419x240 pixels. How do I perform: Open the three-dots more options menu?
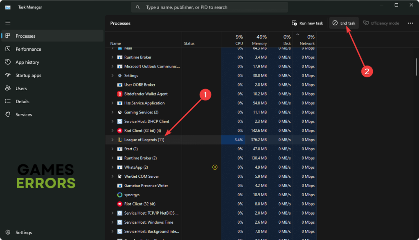[x=410, y=23]
